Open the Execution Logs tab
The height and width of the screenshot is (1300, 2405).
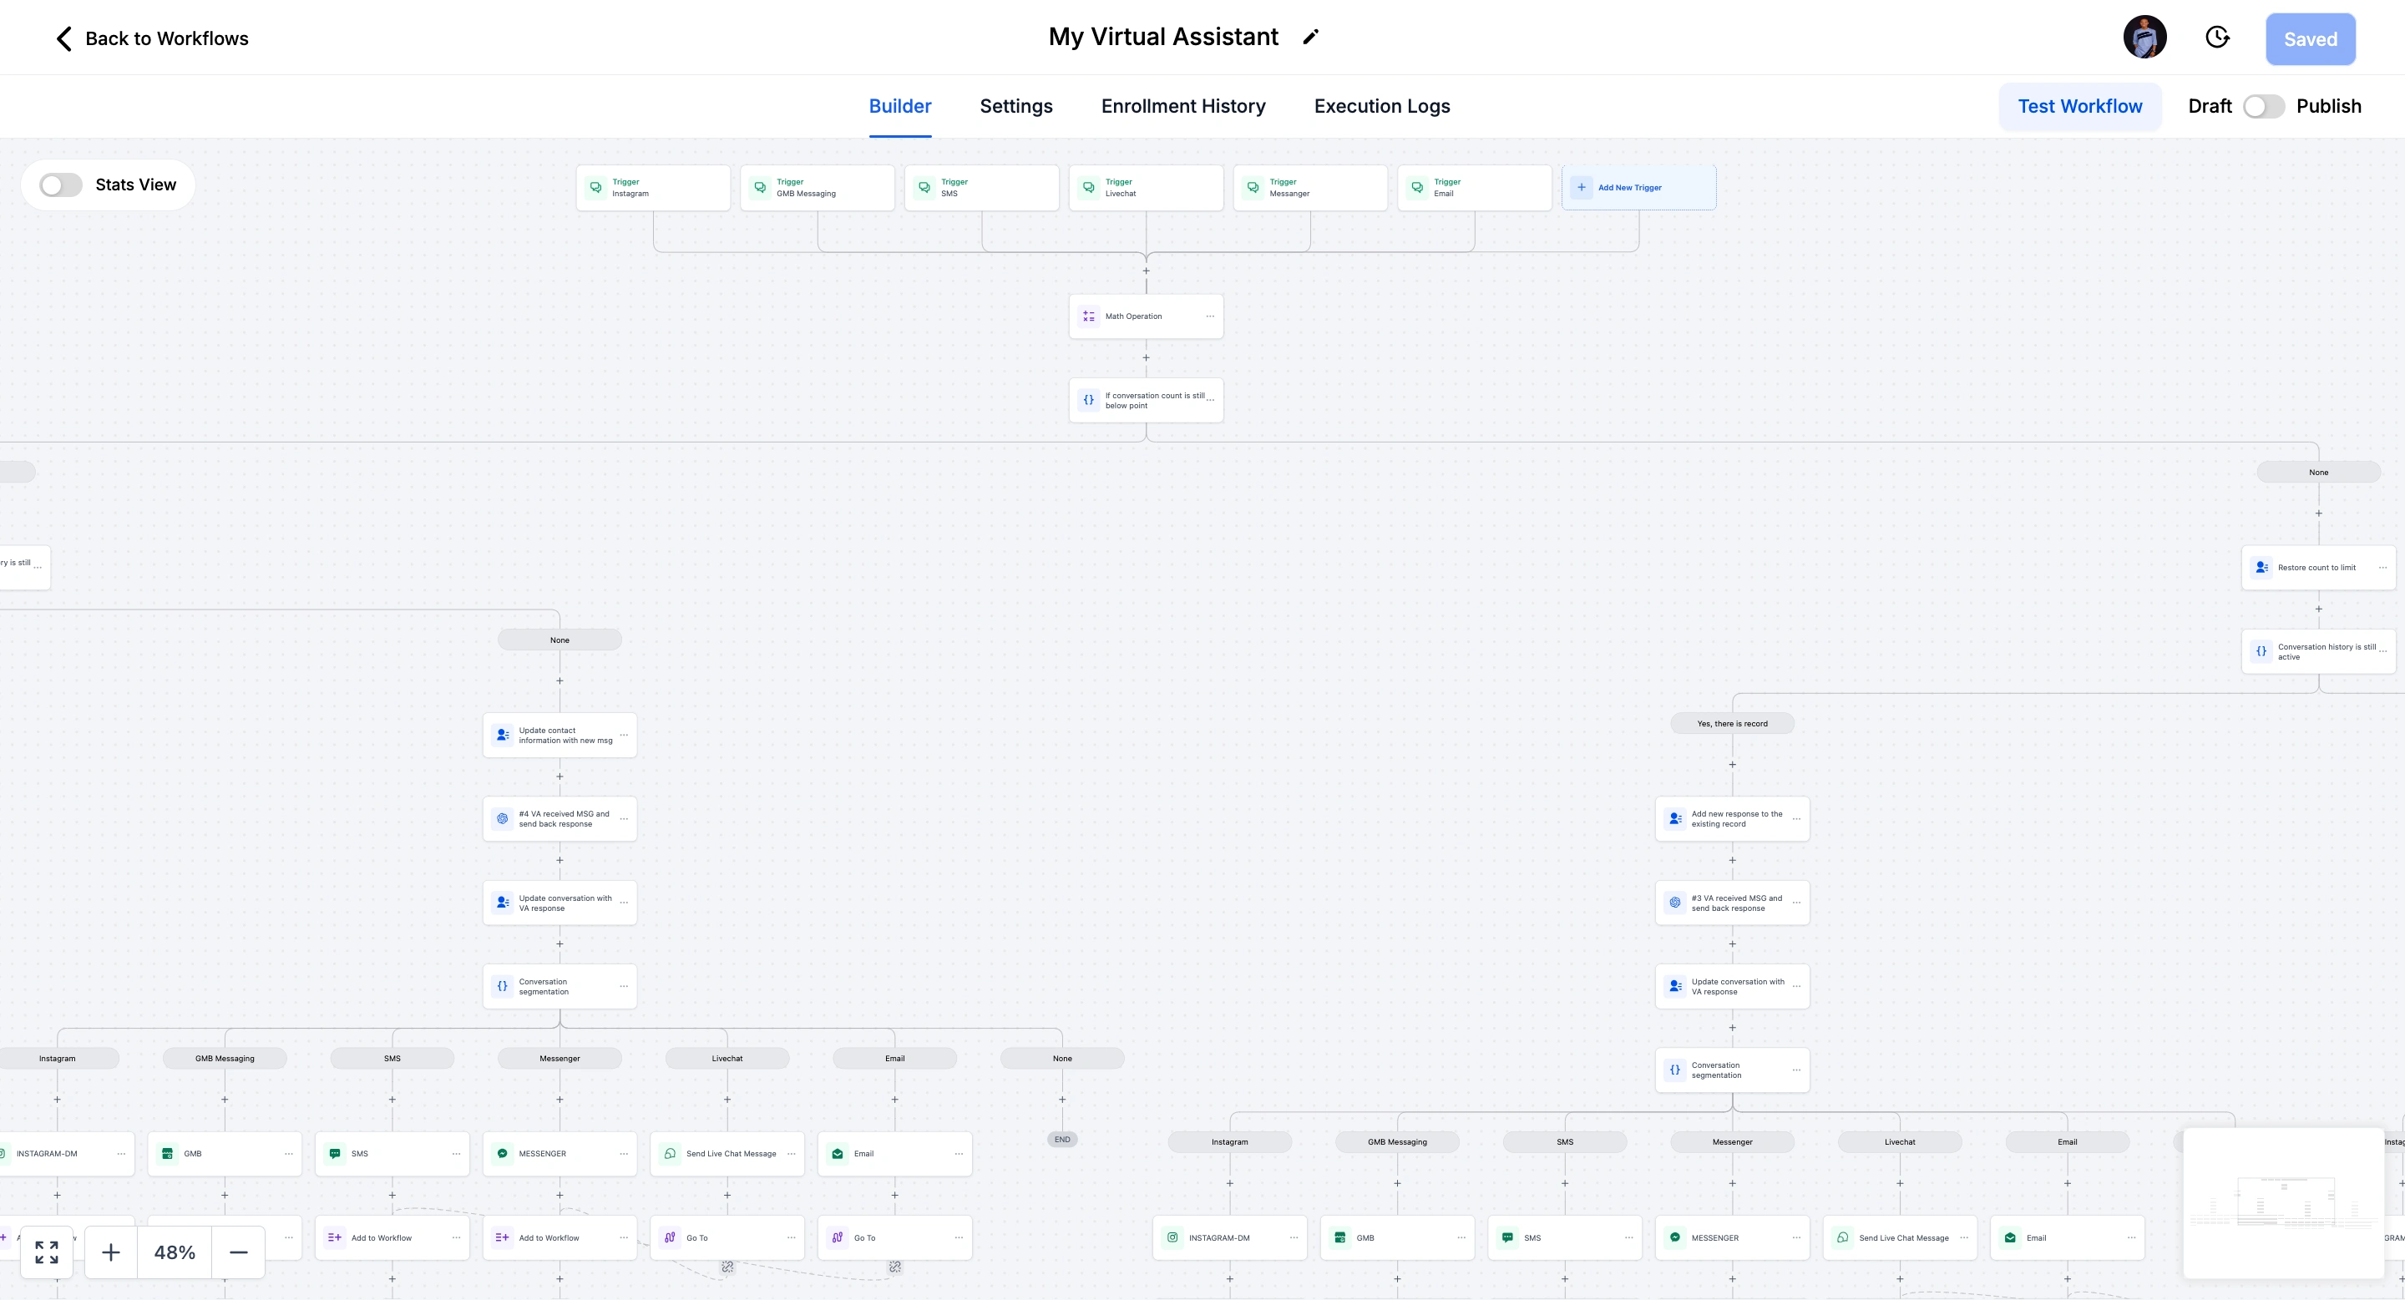point(1382,106)
